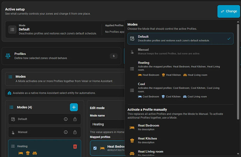Click the Heat Living room sofa chip

click(195, 75)
